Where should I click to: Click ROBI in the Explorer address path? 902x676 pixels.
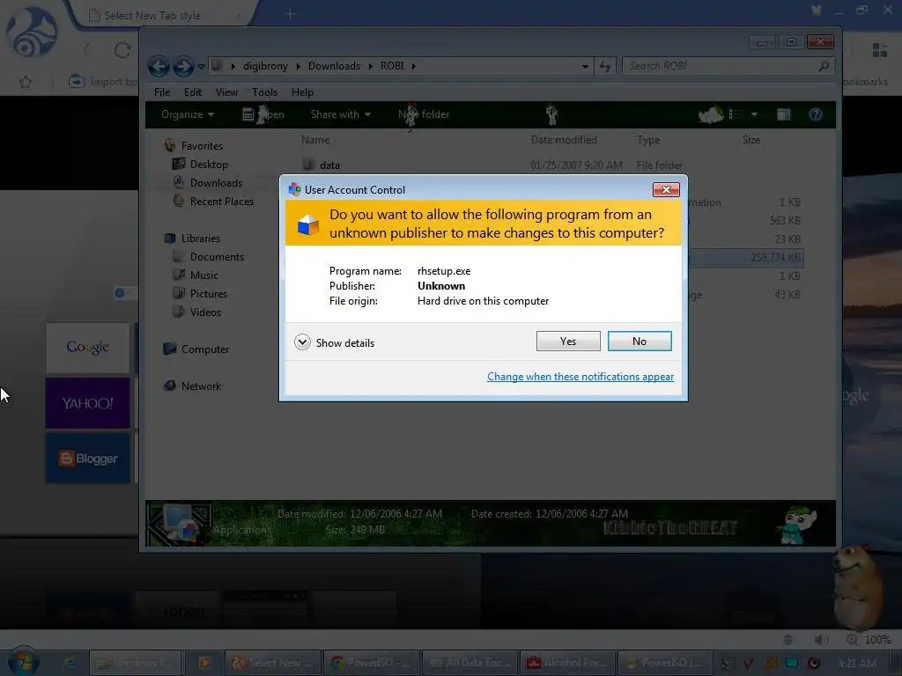point(392,66)
